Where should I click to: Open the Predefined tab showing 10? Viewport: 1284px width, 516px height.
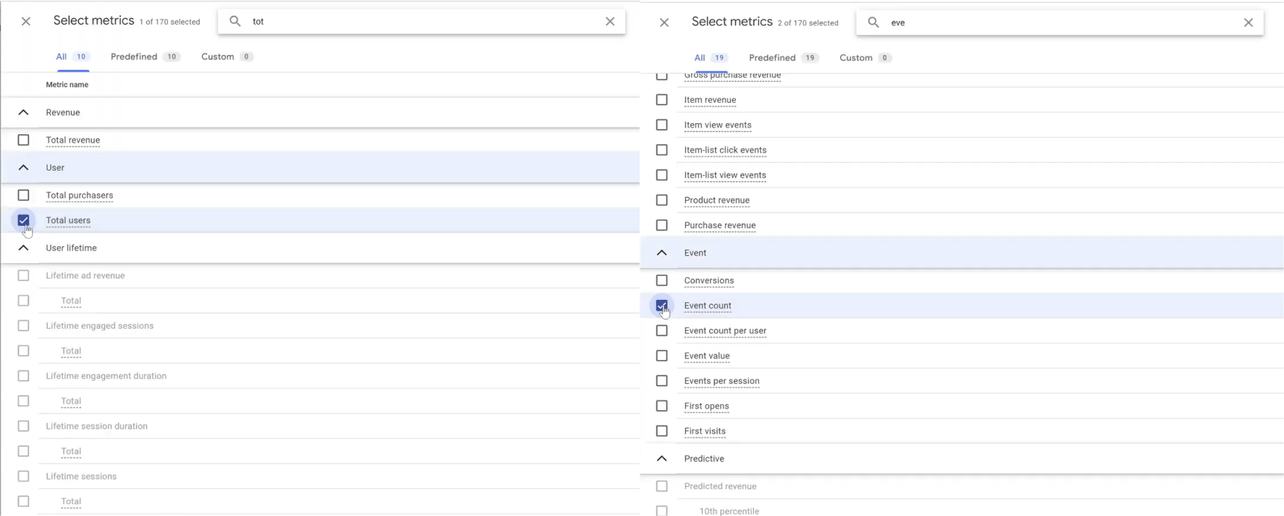tap(145, 57)
